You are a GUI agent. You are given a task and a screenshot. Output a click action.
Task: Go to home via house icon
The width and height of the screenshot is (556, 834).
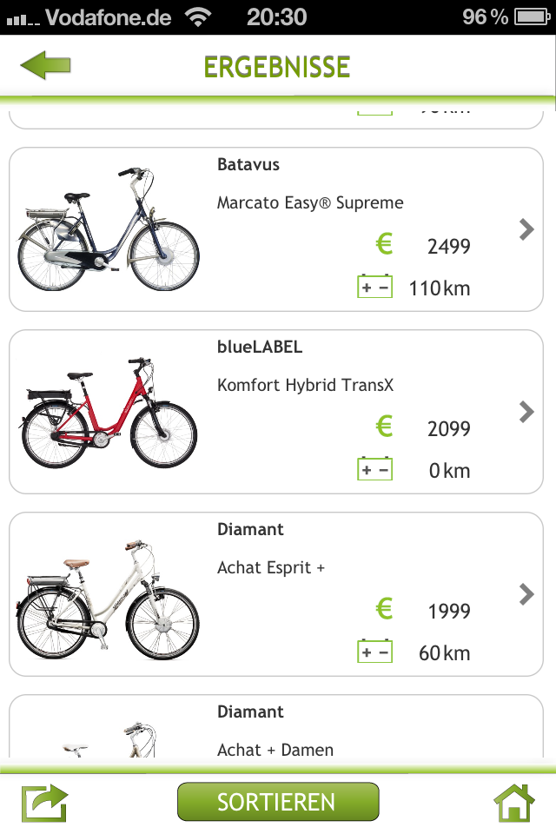(514, 803)
